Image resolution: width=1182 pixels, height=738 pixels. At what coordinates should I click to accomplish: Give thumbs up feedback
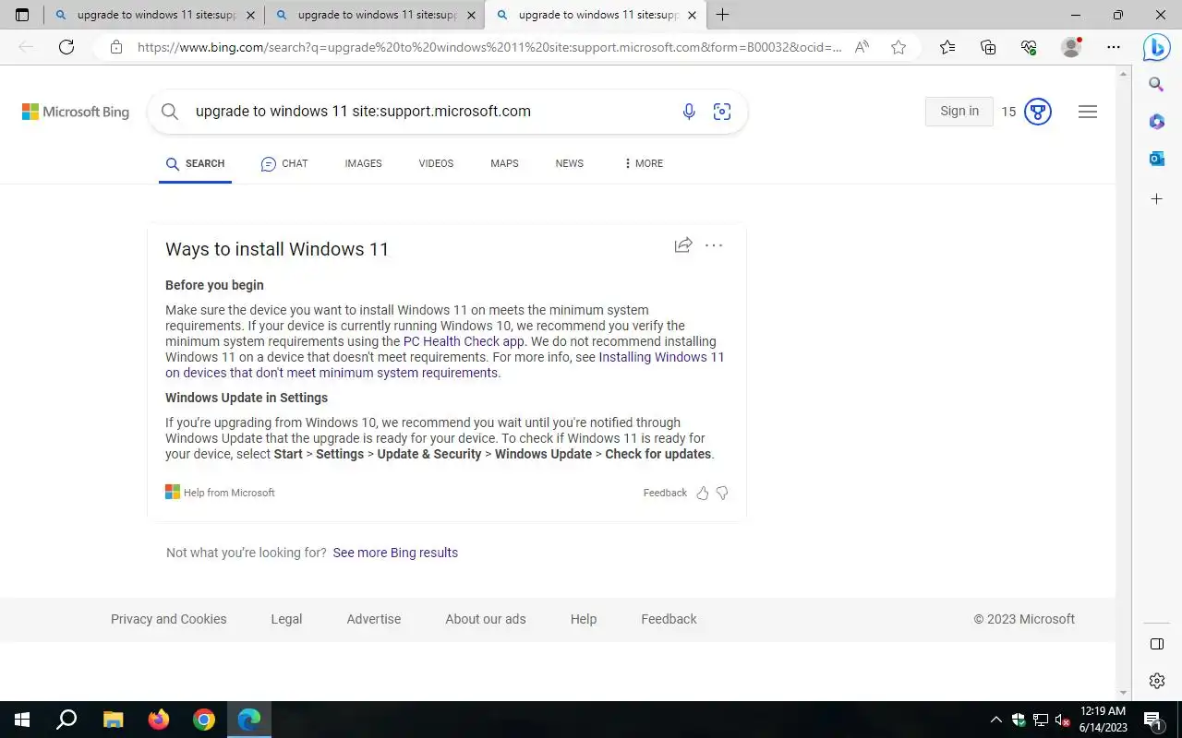coord(703,493)
